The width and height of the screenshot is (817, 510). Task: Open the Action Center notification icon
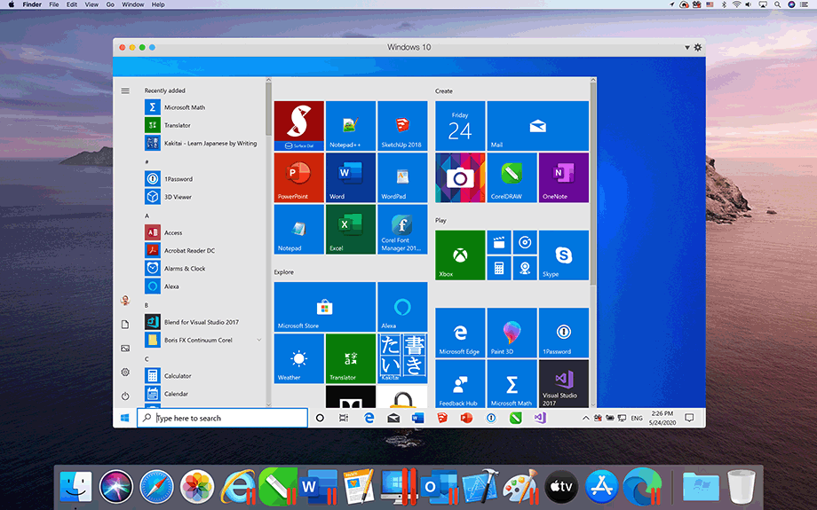[x=689, y=418]
